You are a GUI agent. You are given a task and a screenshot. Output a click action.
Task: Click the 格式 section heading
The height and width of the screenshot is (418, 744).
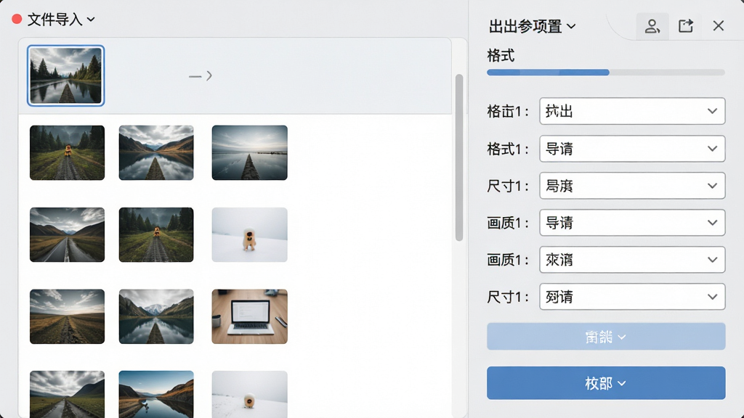tap(501, 55)
